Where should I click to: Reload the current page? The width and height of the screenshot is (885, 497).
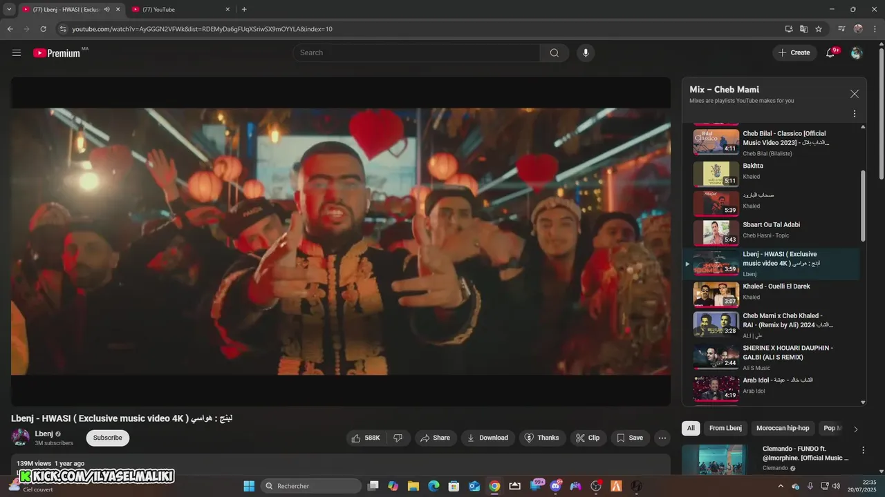[44, 29]
